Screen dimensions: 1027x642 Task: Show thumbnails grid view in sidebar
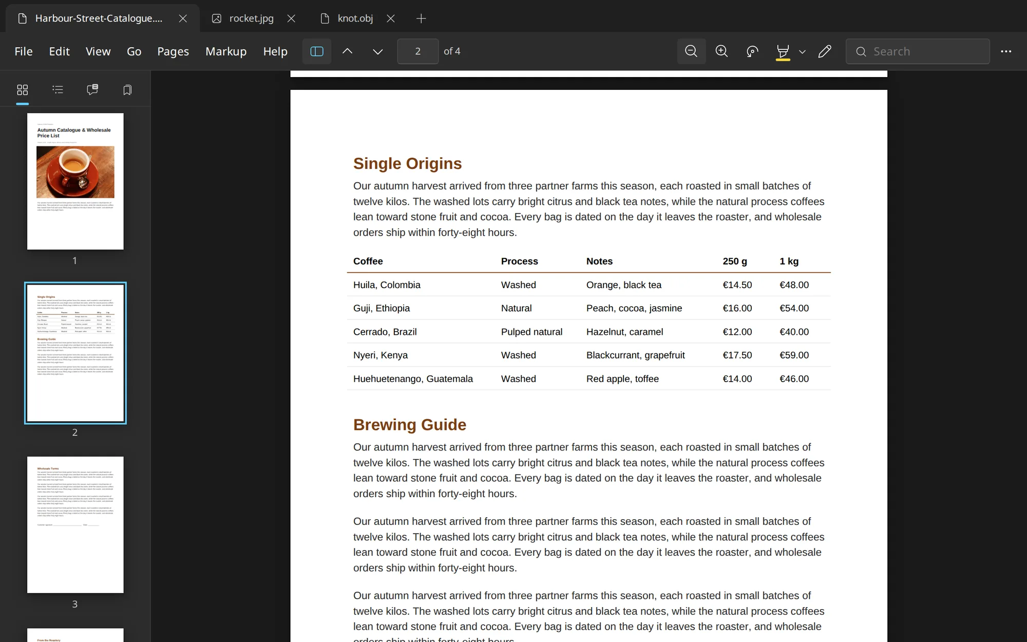(x=22, y=90)
